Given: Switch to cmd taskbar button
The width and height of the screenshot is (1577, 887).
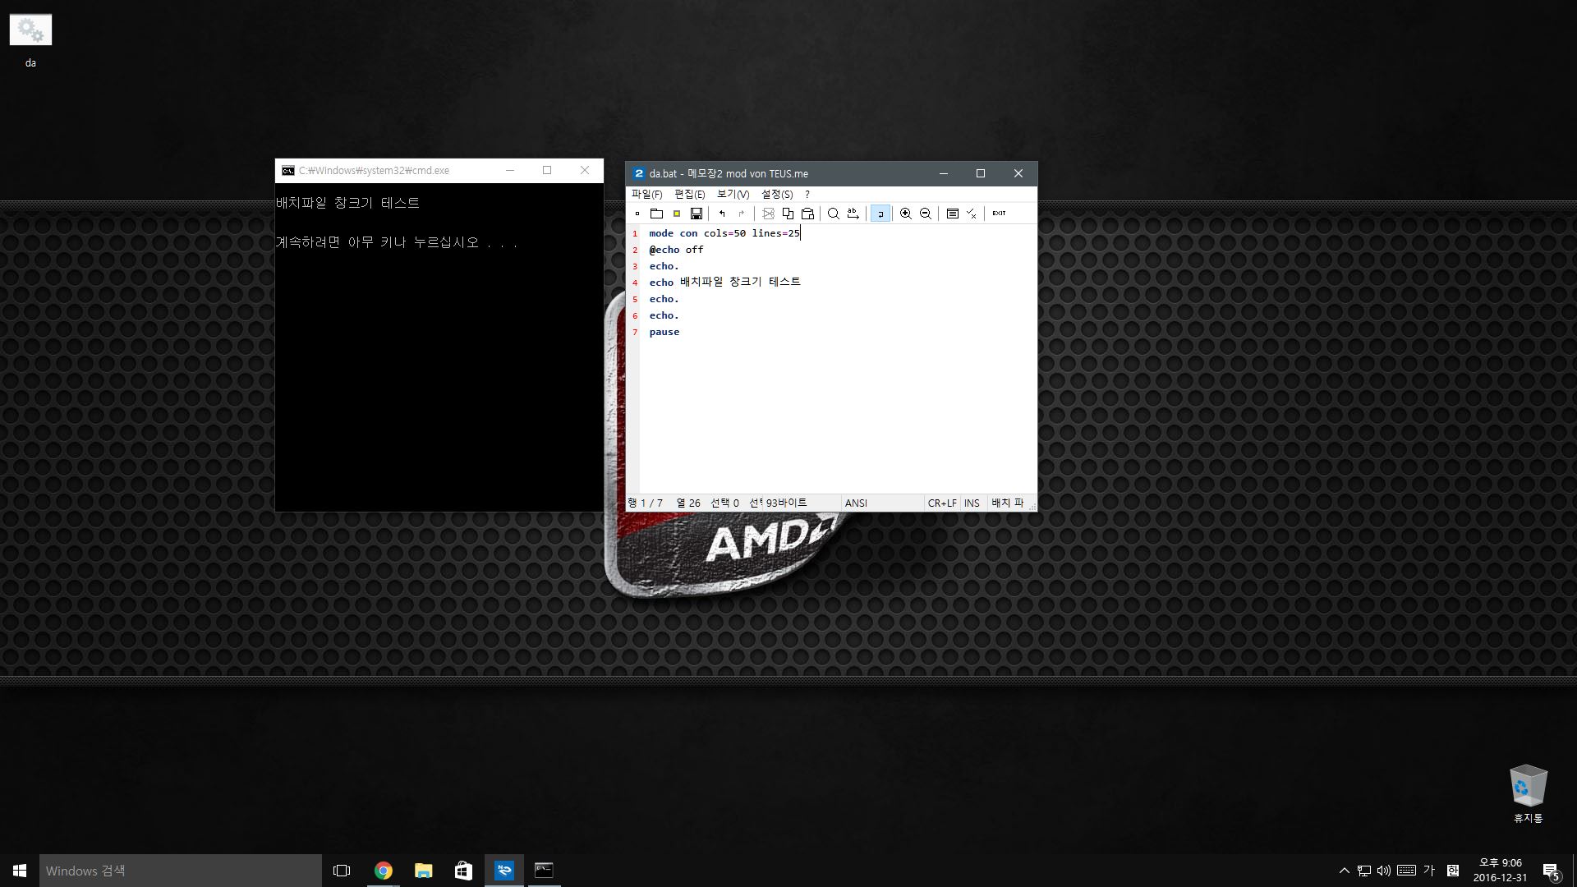Looking at the screenshot, I should [544, 871].
